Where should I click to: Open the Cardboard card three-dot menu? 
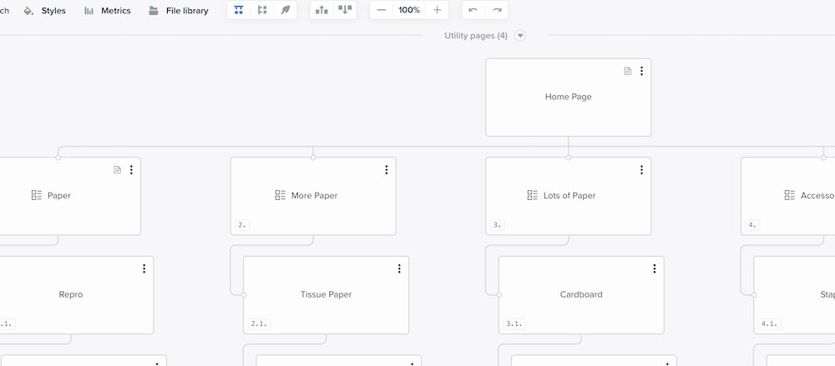(x=655, y=268)
